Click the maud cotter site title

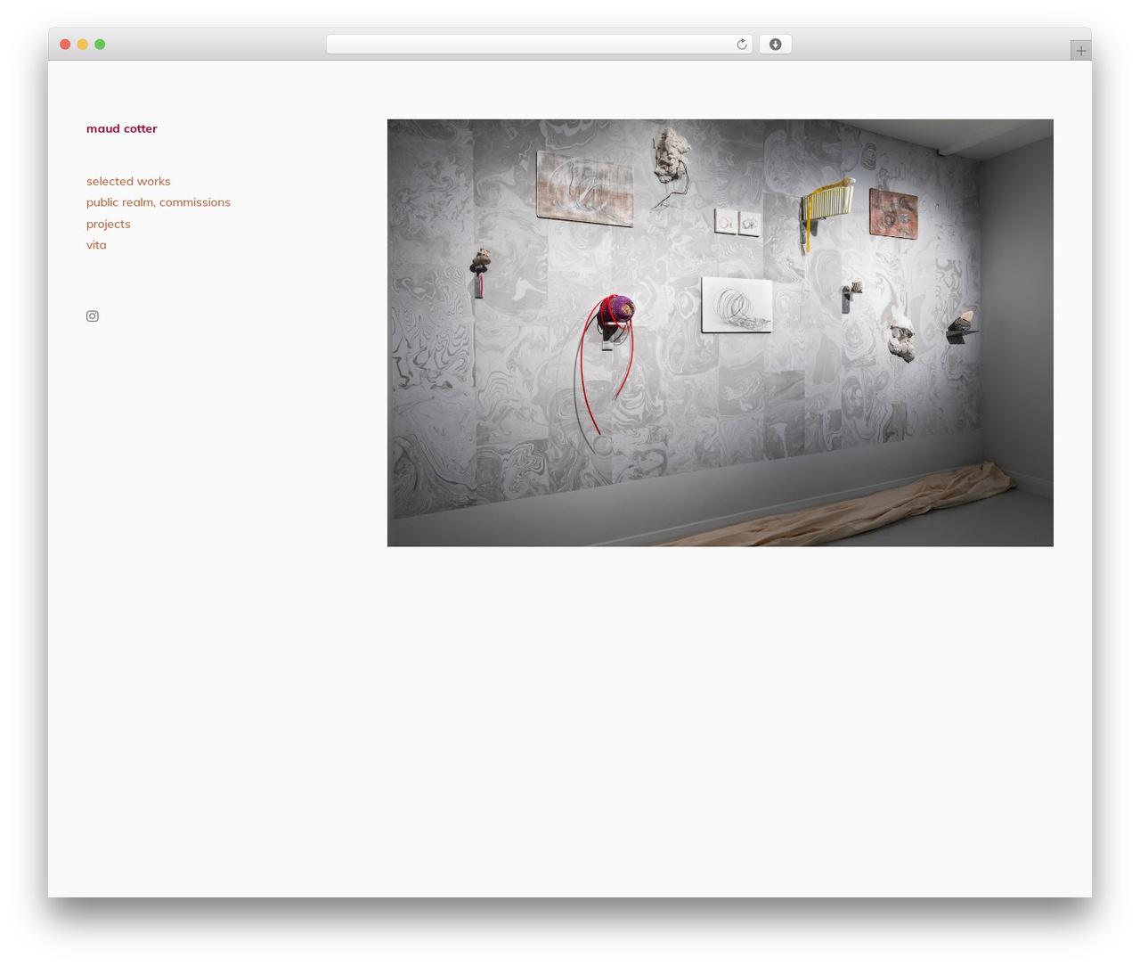coord(122,128)
